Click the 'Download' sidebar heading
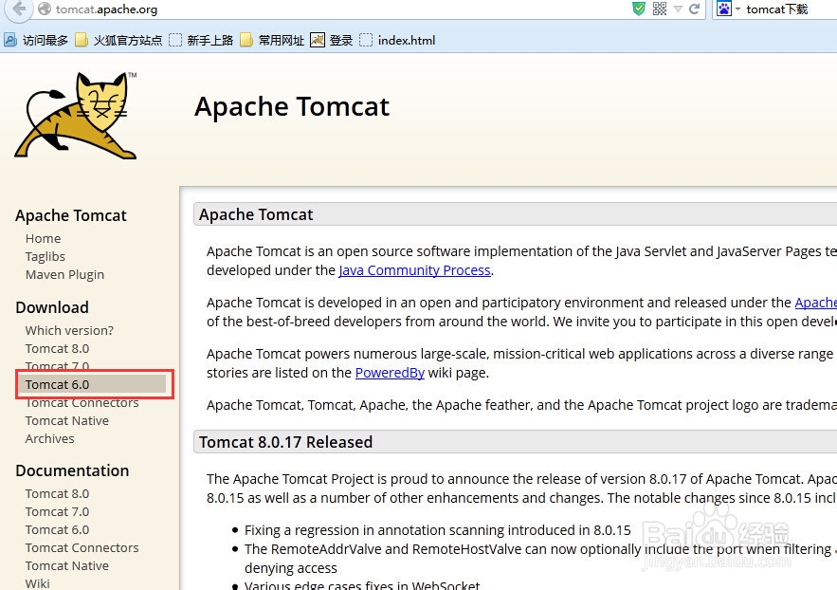837x590 pixels. click(x=52, y=307)
